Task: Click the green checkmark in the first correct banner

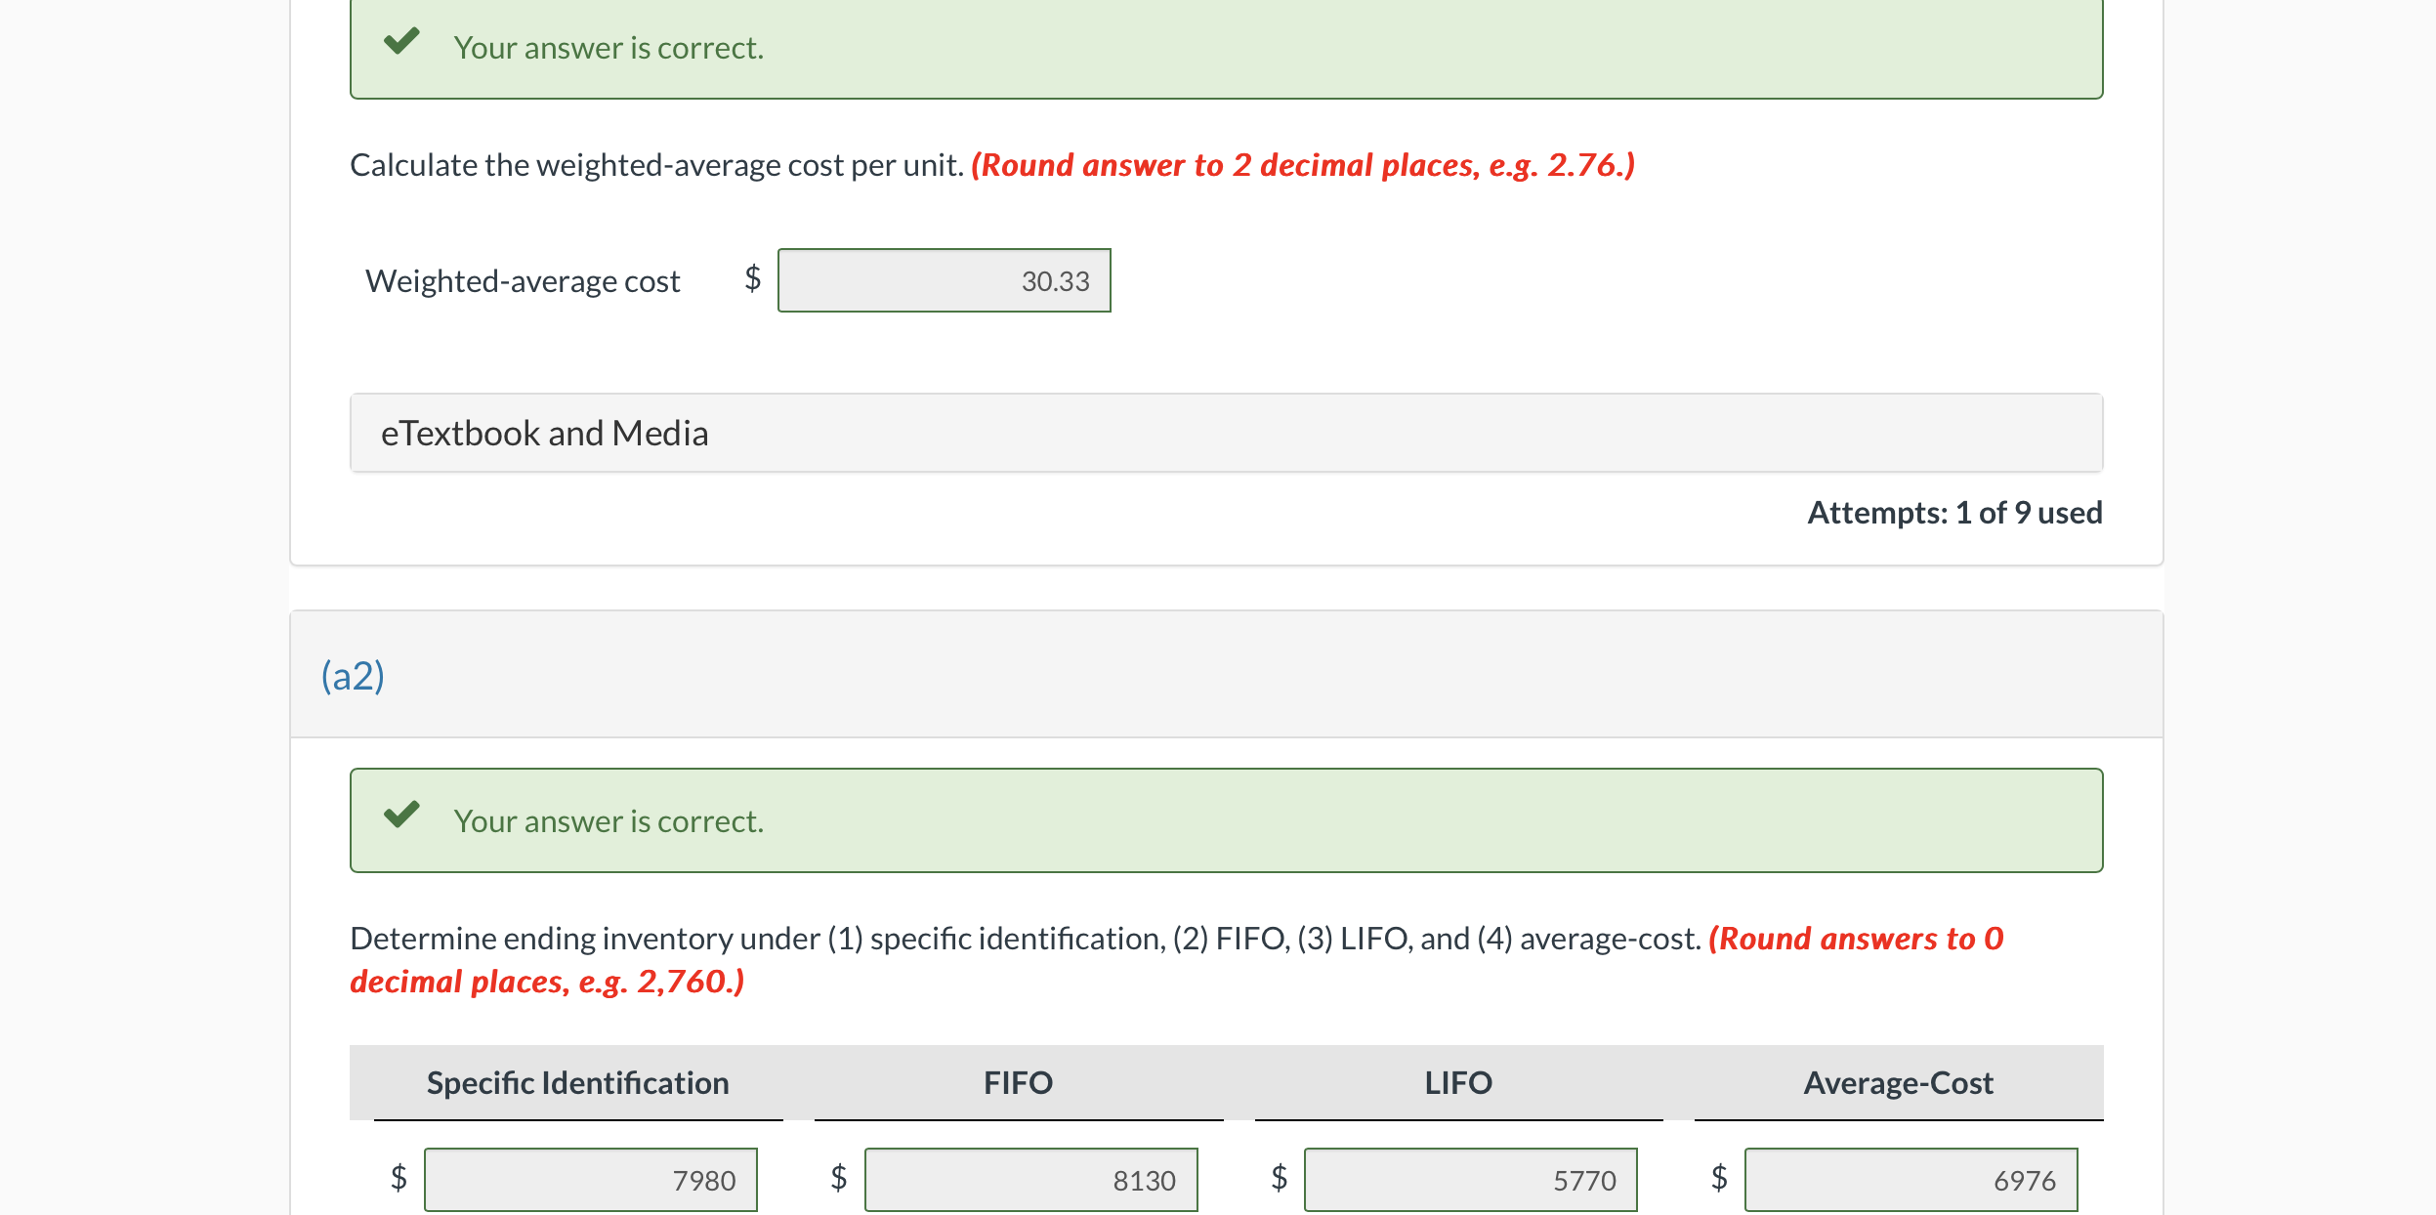Action: [x=403, y=43]
